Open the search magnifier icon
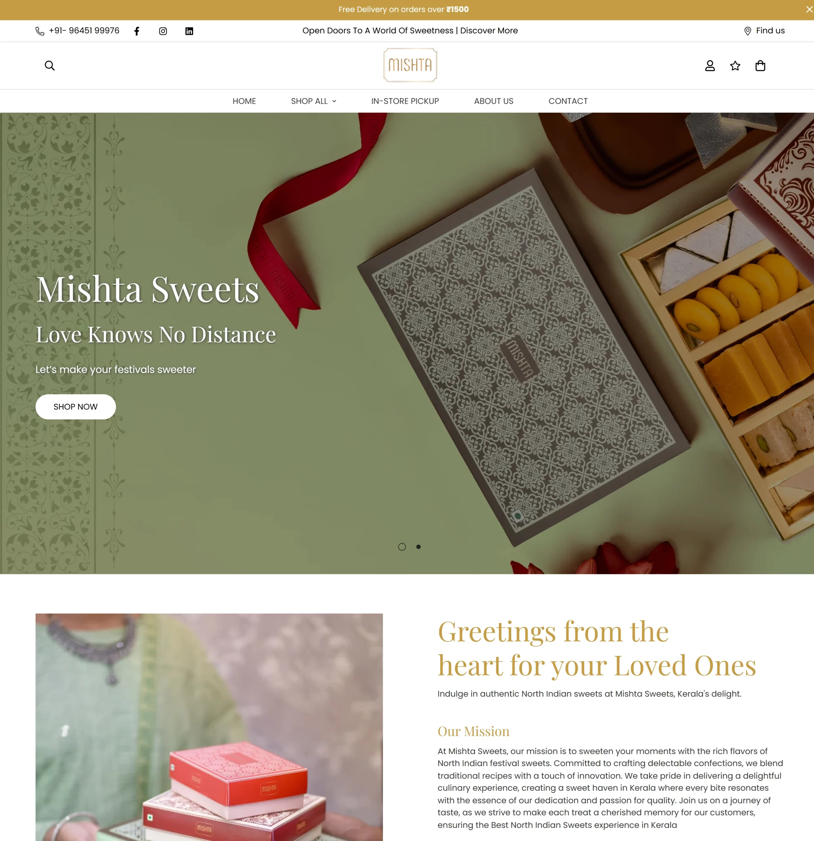This screenshot has height=841, width=814. click(50, 66)
